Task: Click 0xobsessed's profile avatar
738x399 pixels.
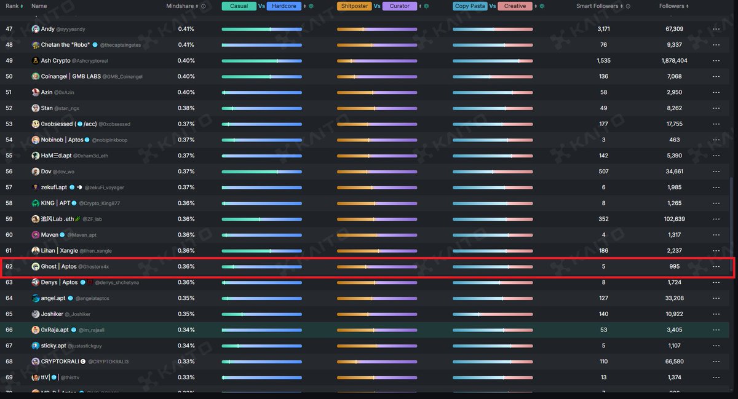Action: (36, 124)
